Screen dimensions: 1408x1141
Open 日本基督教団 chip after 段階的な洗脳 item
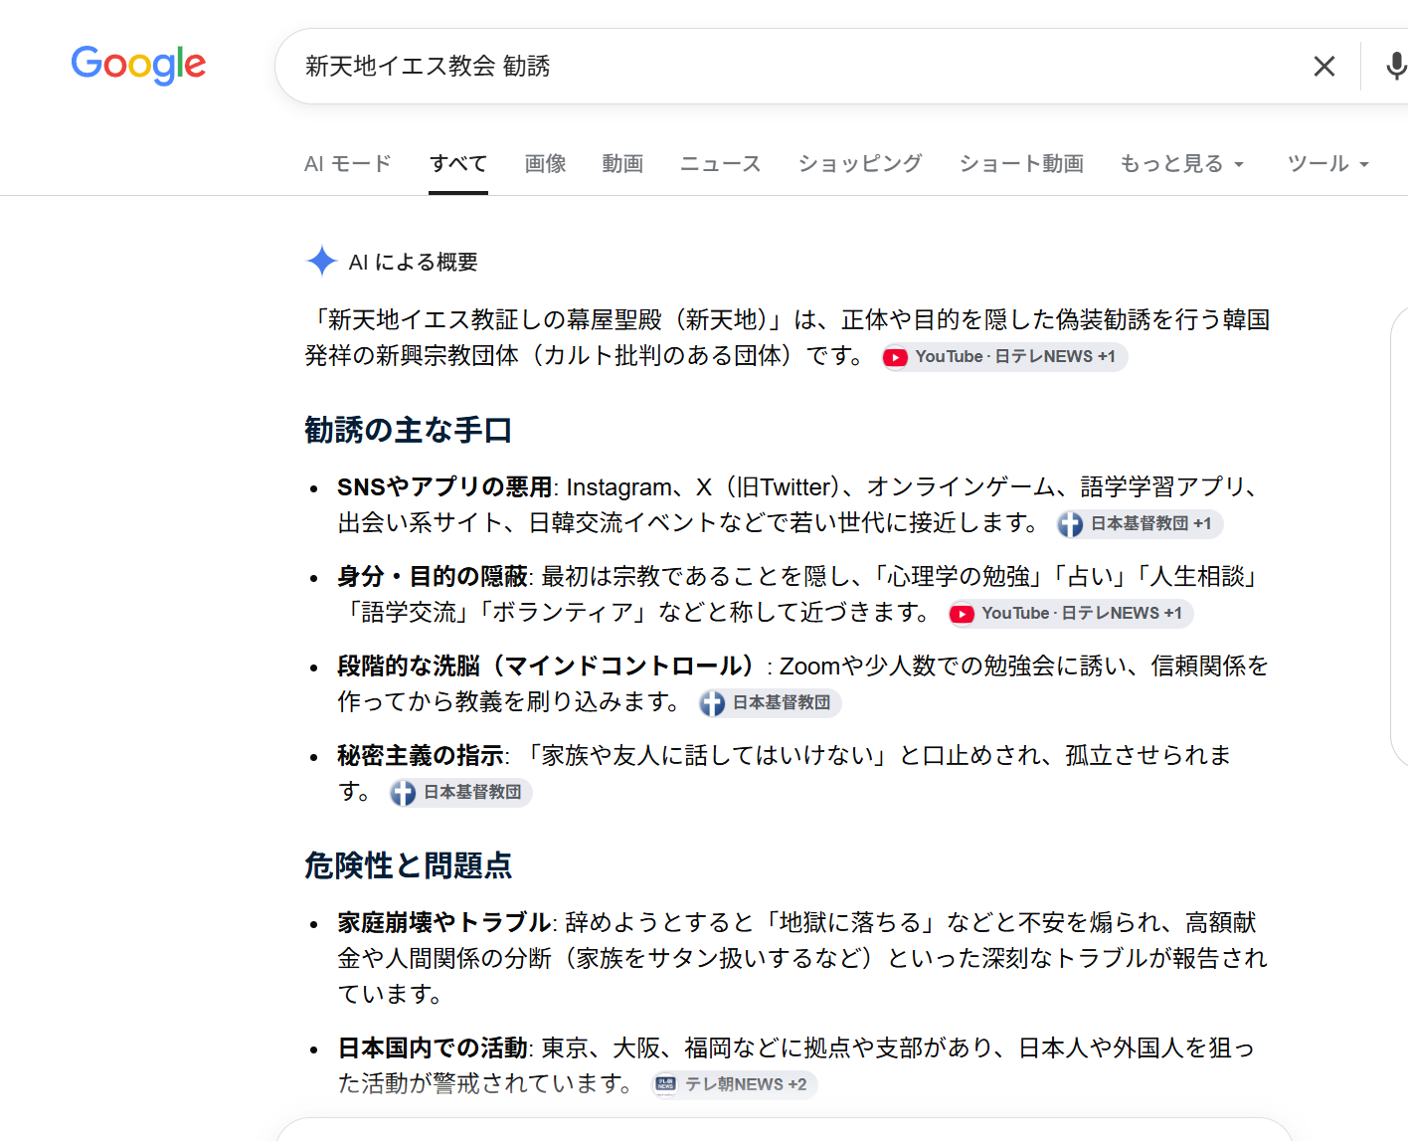770,703
